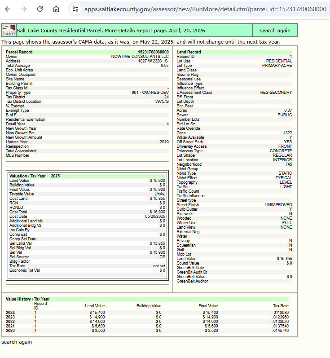
Task: Click owner name NOWTIME CONSULTANTS LLC
Action: tap(140, 57)
